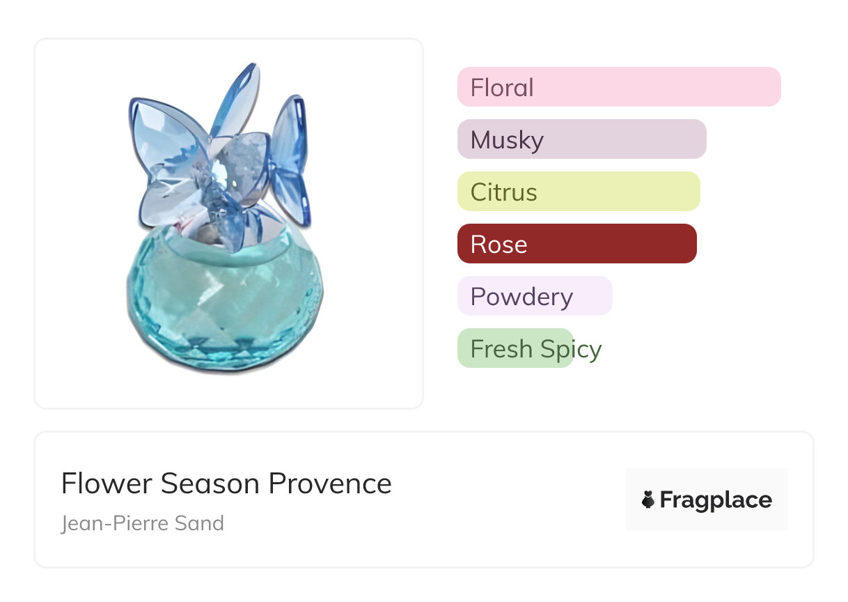The image size is (848, 602).
Task: Click the Musky text label
Action: (507, 140)
